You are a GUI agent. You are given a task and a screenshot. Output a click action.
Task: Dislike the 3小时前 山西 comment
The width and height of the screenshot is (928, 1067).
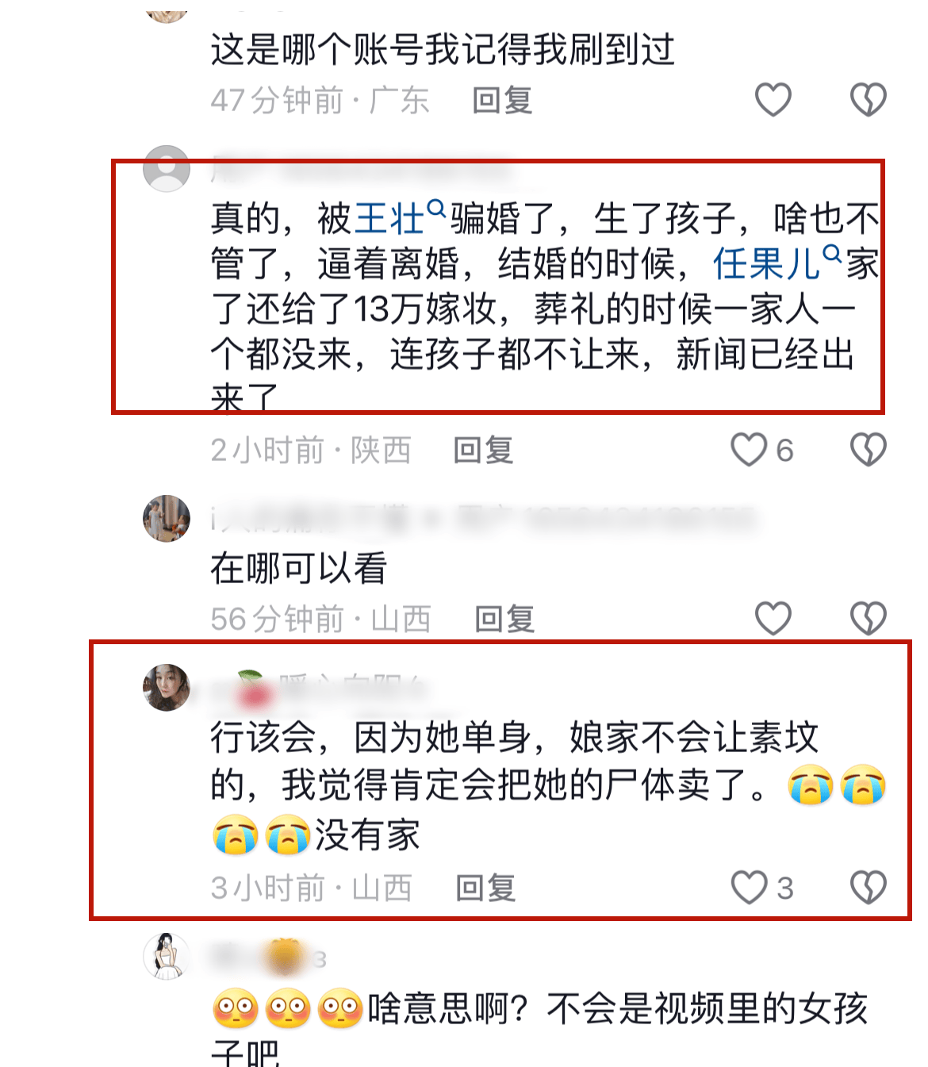[x=868, y=888]
